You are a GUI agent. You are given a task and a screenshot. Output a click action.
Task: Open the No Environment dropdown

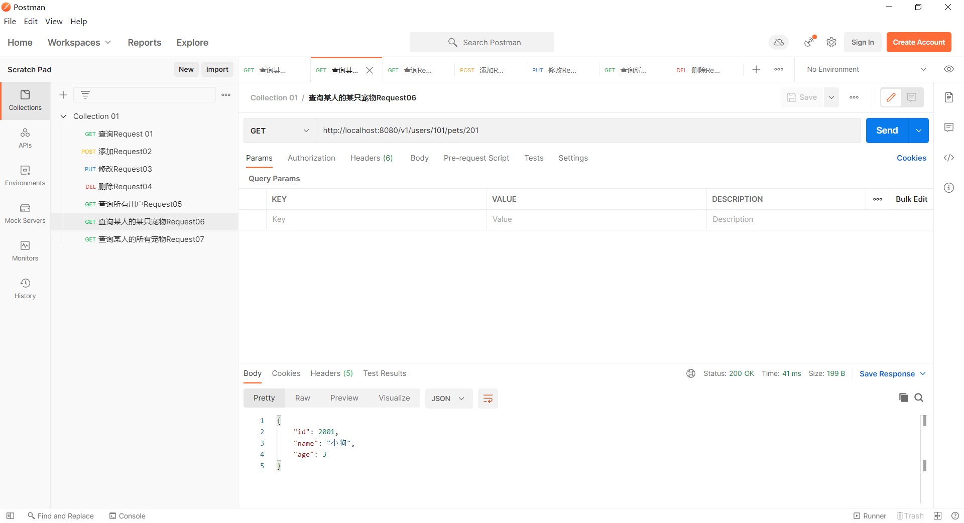[867, 69]
